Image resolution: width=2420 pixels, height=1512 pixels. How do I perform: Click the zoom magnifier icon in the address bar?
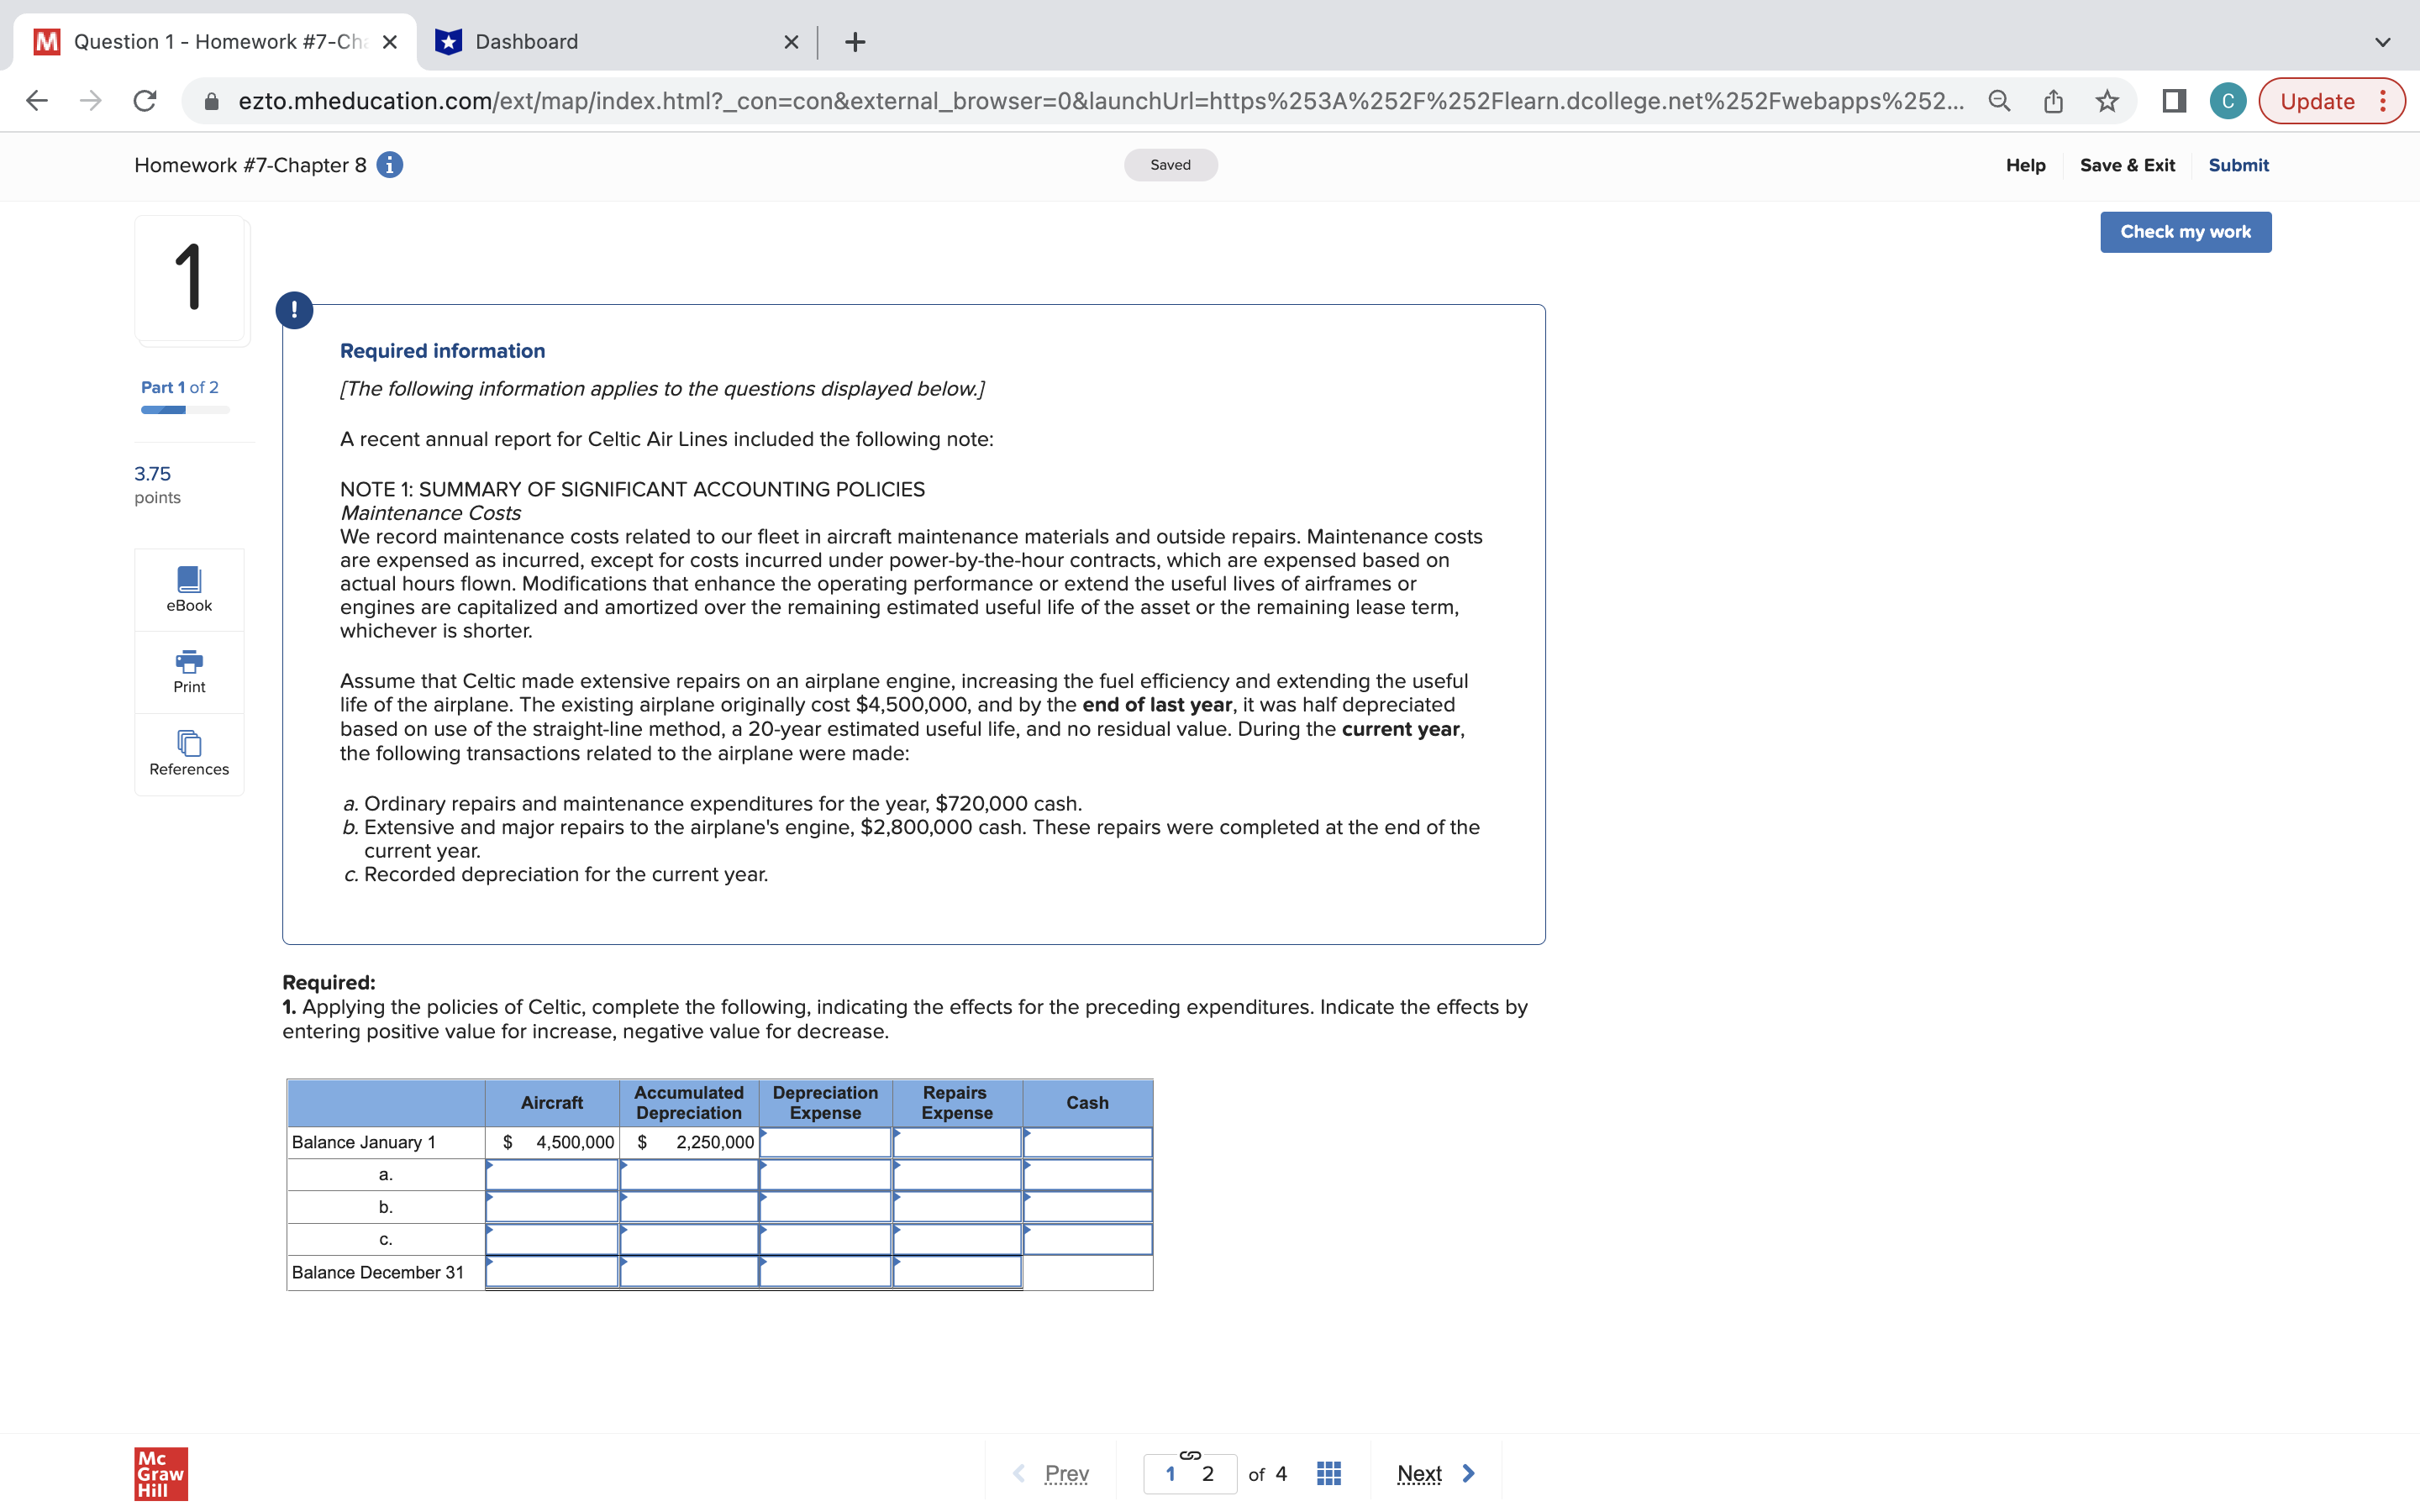coord(1997,100)
